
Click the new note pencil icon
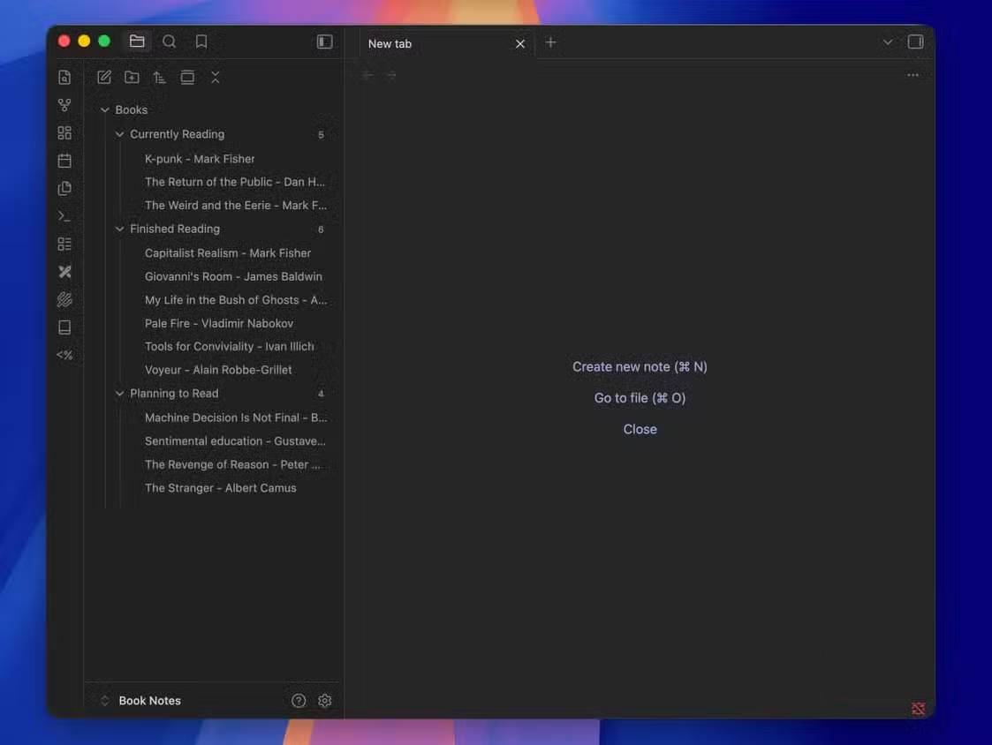[104, 78]
